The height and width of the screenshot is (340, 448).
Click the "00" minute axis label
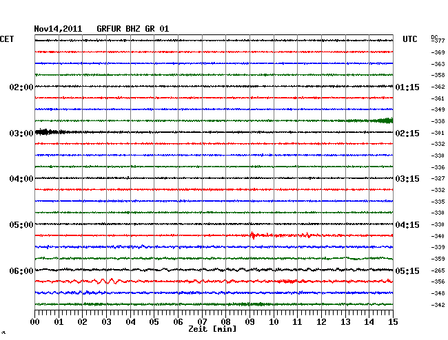(x=34, y=322)
